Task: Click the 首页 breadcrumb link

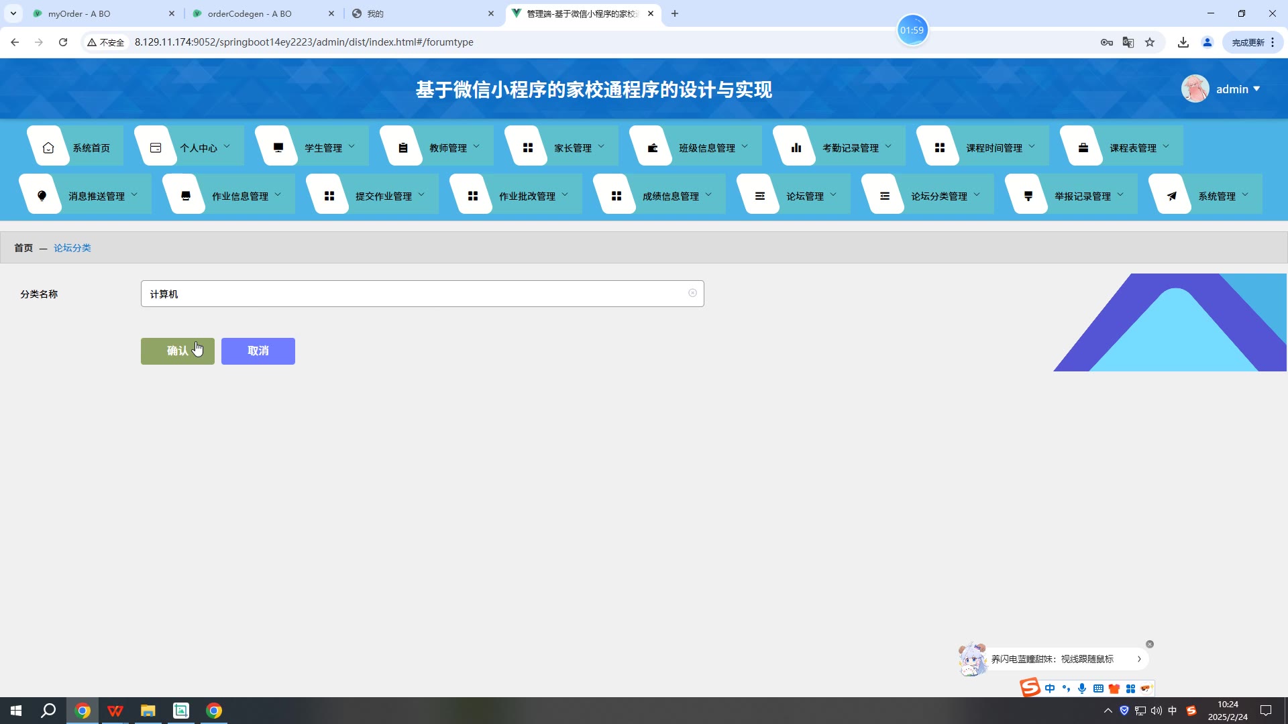Action: 23,248
